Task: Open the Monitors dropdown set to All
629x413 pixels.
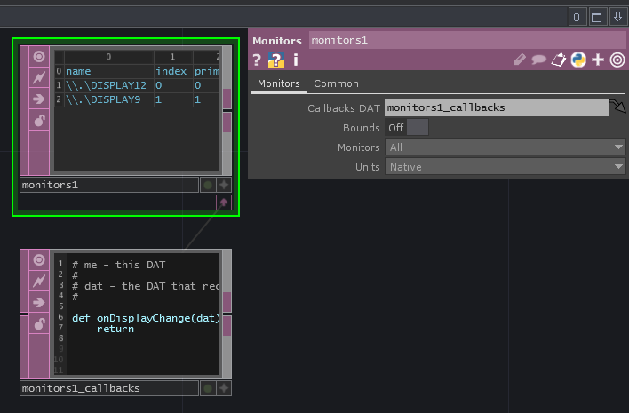Action: point(506,147)
